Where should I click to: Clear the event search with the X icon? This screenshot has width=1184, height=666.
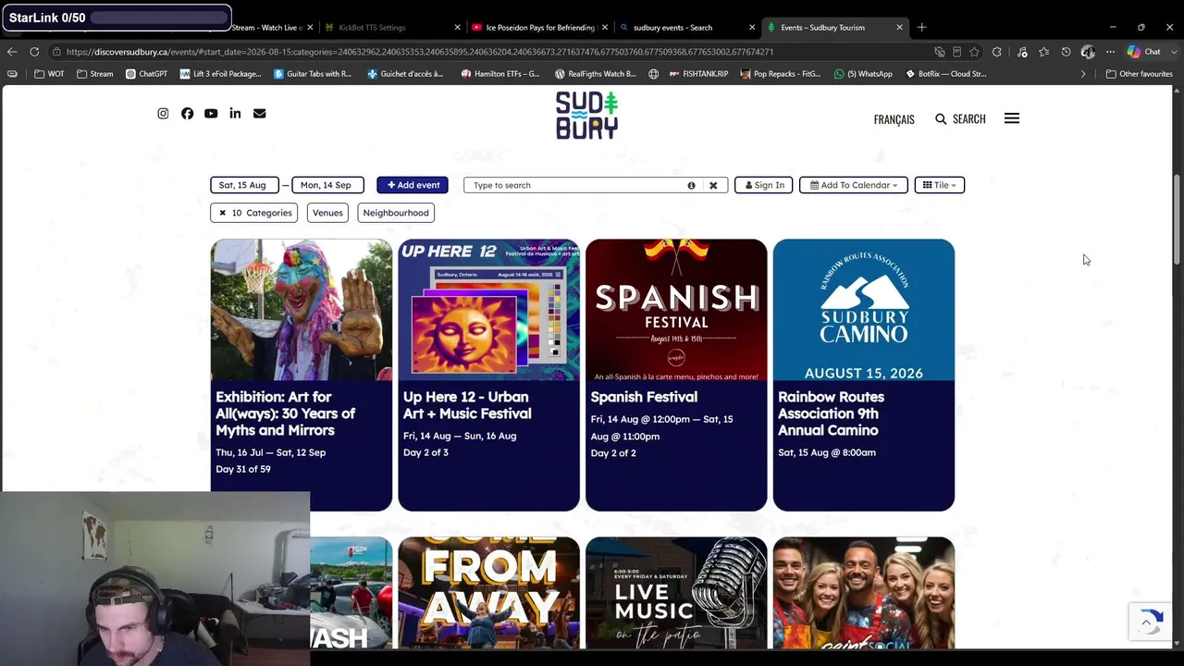pyautogui.click(x=713, y=185)
